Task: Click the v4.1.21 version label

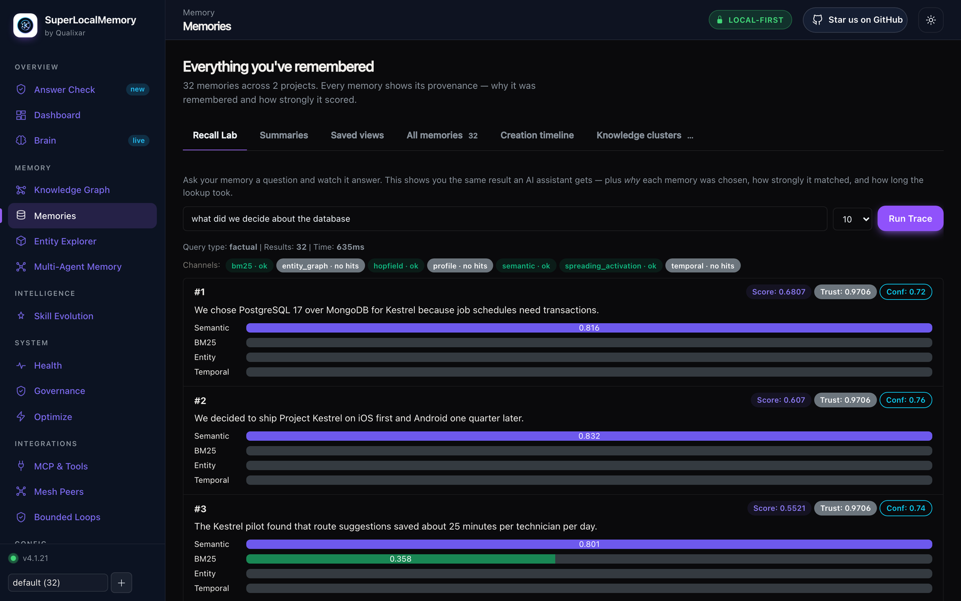Action: coord(35,558)
